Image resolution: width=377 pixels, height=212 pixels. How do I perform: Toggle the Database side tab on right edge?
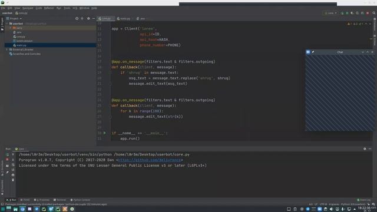[x=375, y=24]
